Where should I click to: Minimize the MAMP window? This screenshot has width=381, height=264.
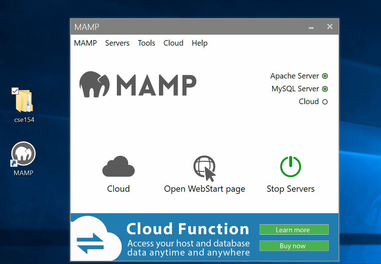point(311,27)
